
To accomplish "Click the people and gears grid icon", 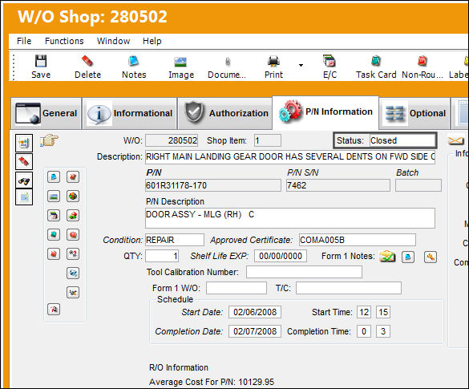I will [73, 254].
